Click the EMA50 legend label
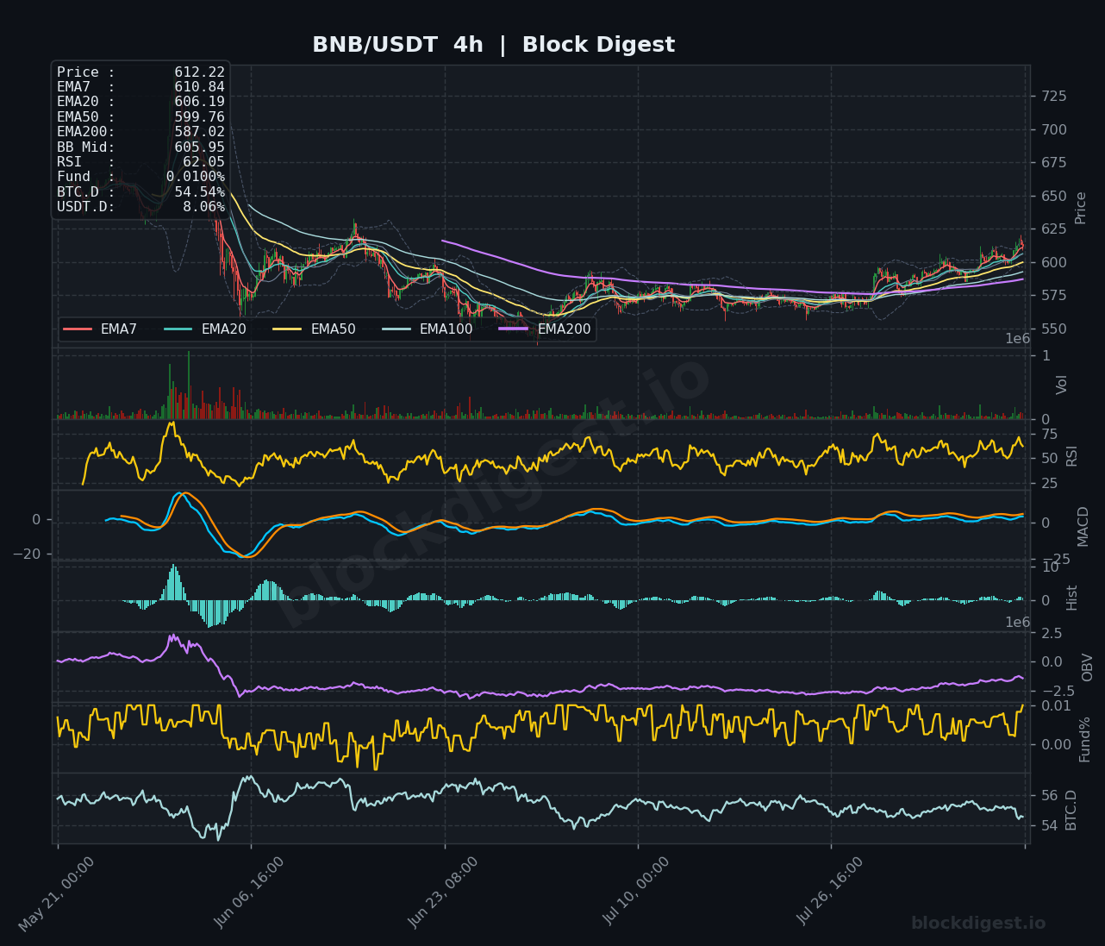The height and width of the screenshot is (946, 1105). 334,329
